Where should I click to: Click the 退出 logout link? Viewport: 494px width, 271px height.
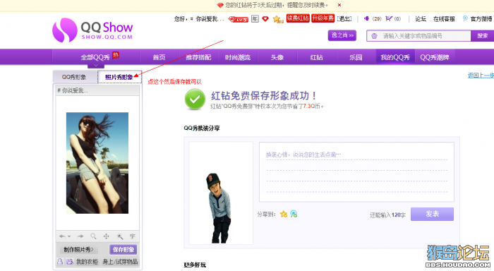coord(344,19)
